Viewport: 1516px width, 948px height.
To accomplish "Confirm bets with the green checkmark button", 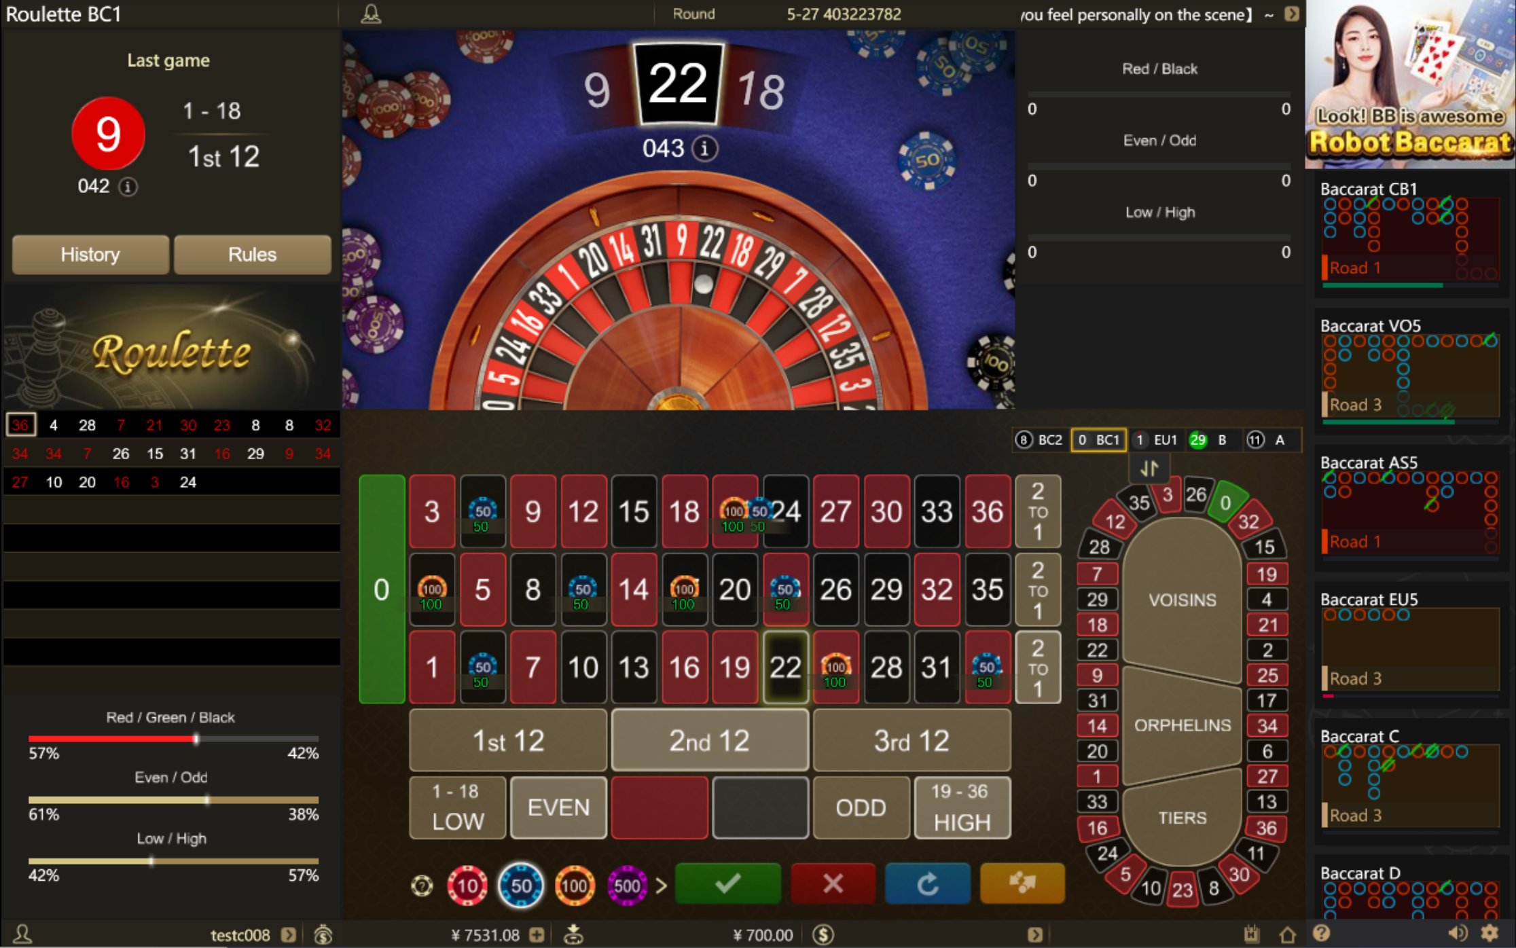I will [727, 883].
